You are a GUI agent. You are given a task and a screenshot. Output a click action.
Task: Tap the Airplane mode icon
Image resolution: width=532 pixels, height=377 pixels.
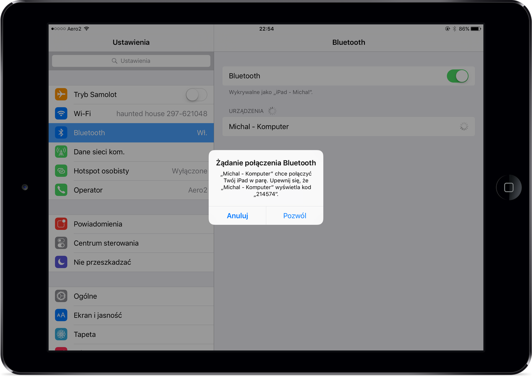(x=61, y=94)
